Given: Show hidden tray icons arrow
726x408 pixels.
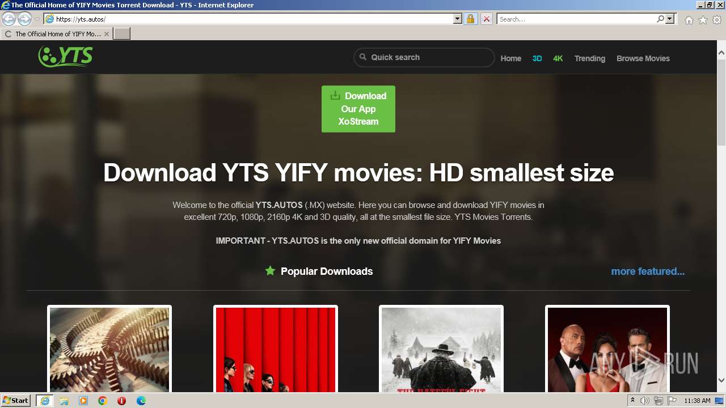Looking at the screenshot, I should (x=633, y=401).
